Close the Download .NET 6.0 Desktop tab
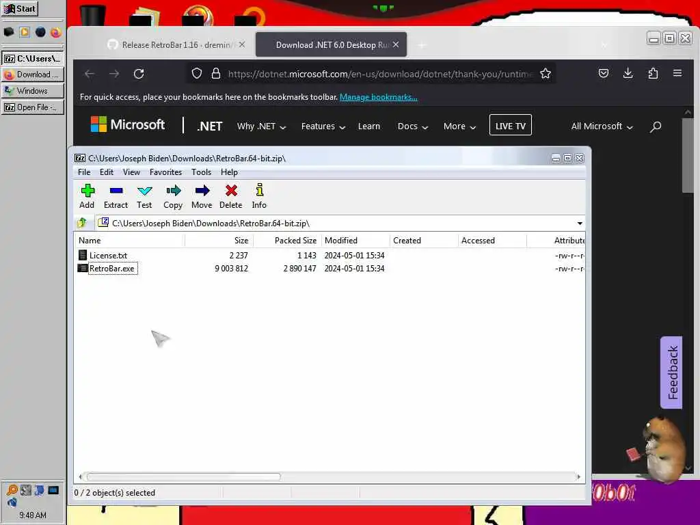 click(396, 44)
